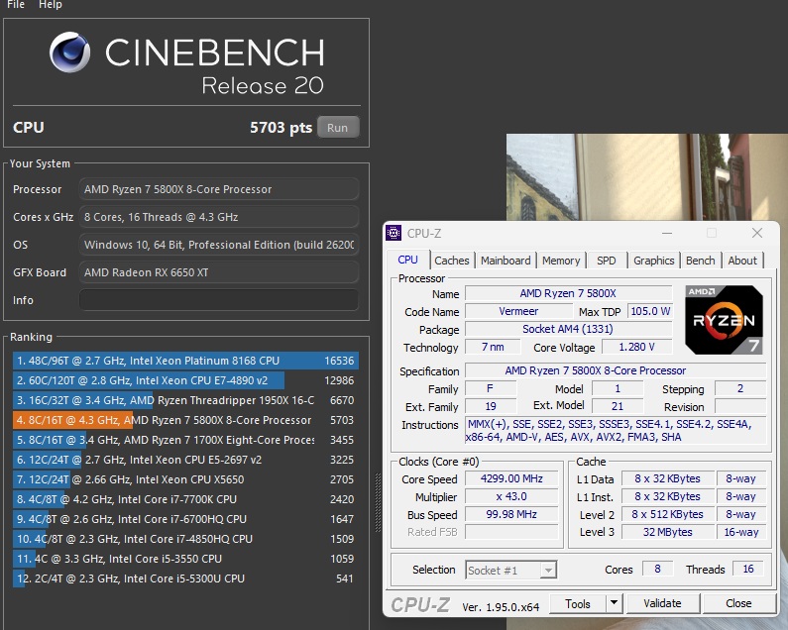
Task: Click the Level 3 cache value 32 MBytes
Action: tap(668, 533)
